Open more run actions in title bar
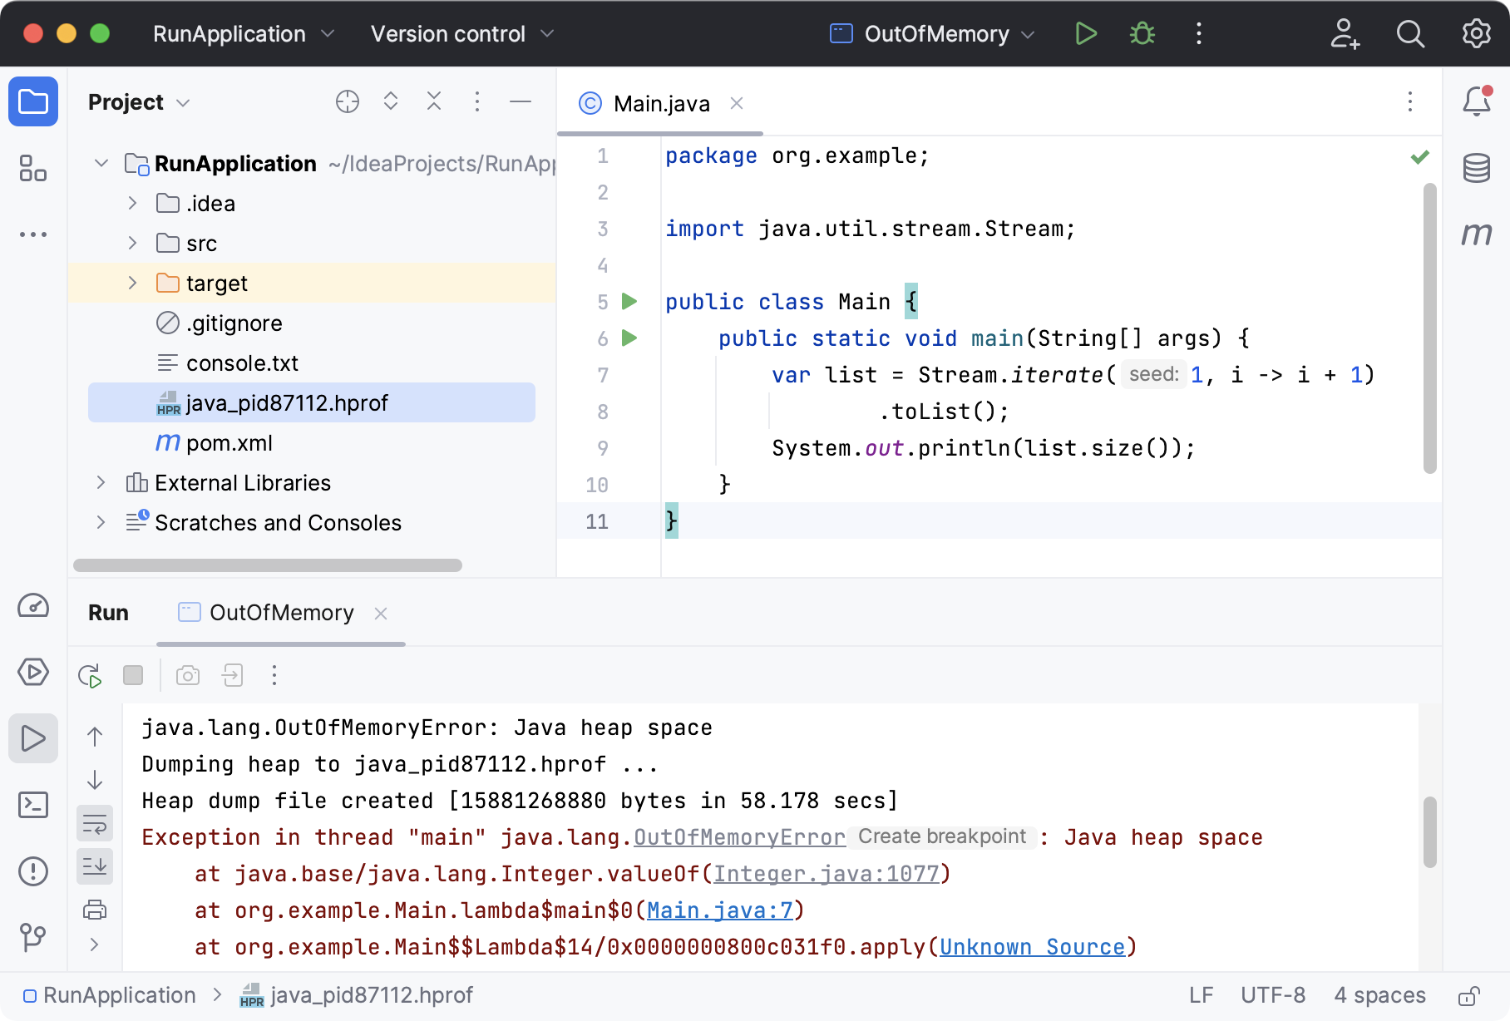1510x1021 pixels. pos(1198,33)
